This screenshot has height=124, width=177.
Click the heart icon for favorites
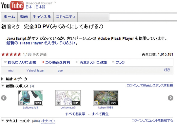(x=5, y=62)
